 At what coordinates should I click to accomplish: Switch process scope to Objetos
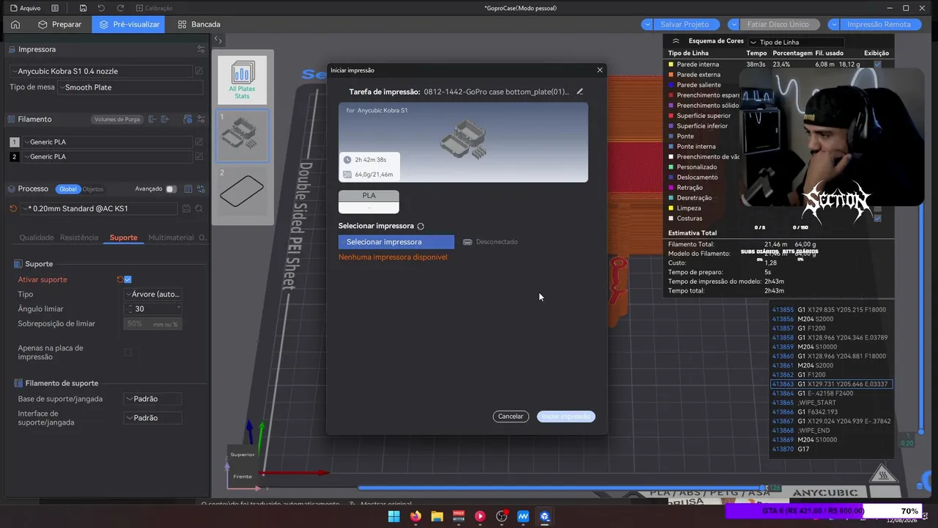[x=93, y=188]
